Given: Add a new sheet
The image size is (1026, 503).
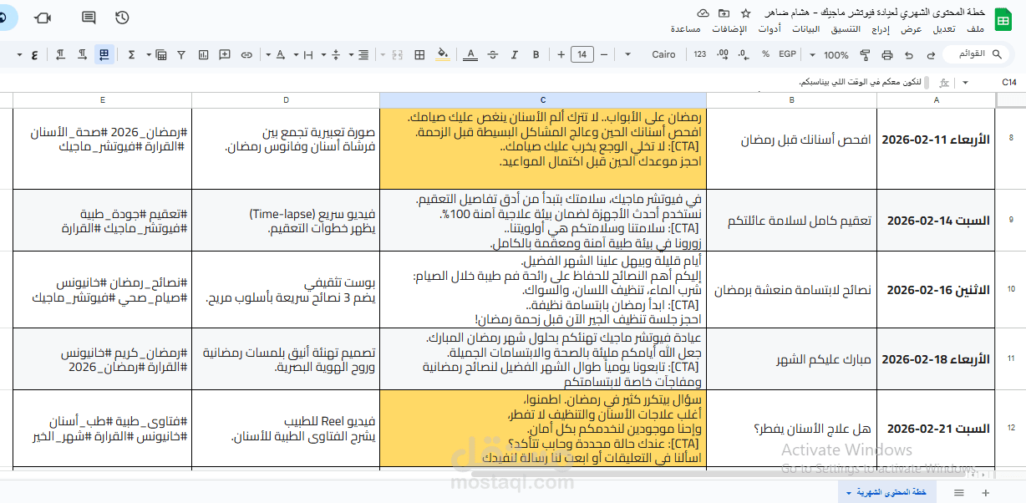Looking at the screenshot, I should click(985, 493).
